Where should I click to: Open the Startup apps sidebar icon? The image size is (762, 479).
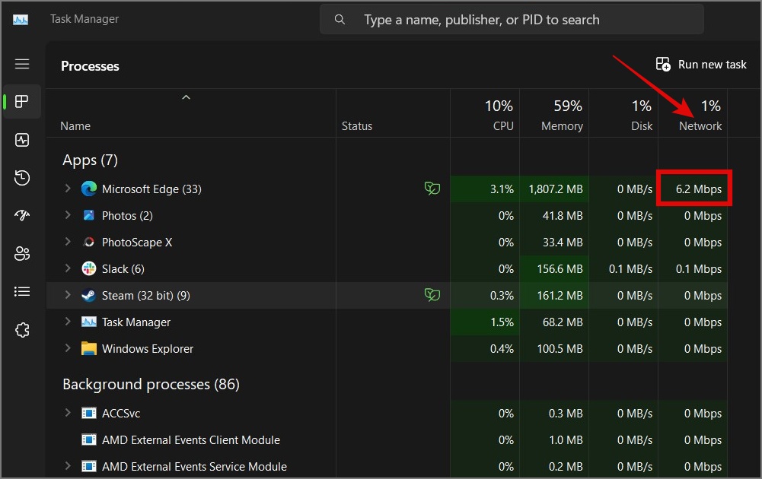[22, 216]
